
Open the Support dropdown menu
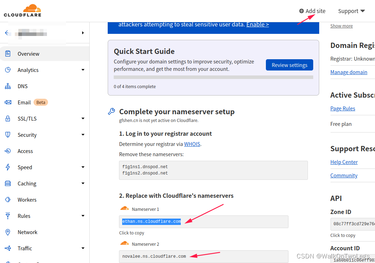(x=351, y=11)
